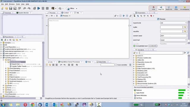
Task: Collapse See recommended operators section
Action: [188, 87]
